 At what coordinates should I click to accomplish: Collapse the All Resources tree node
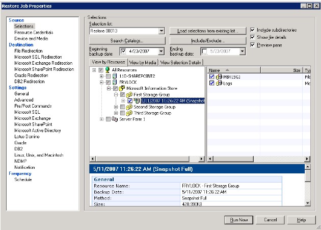coord(94,70)
